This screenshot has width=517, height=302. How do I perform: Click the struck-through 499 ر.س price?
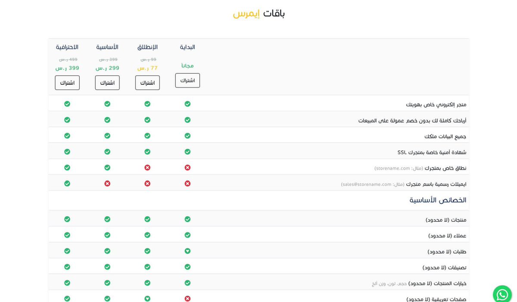coord(68,59)
